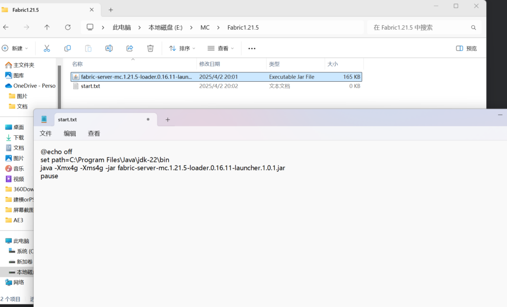
Task: Close the Fabric1.21.5 Explorer tab
Action: 92,10
